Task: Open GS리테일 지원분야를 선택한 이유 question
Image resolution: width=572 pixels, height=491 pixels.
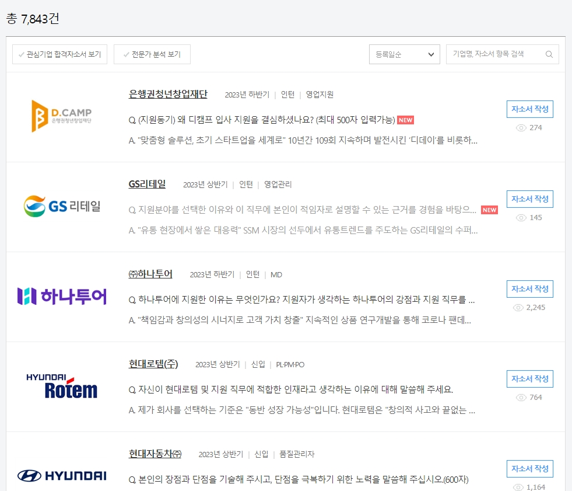Action: click(303, 210)
